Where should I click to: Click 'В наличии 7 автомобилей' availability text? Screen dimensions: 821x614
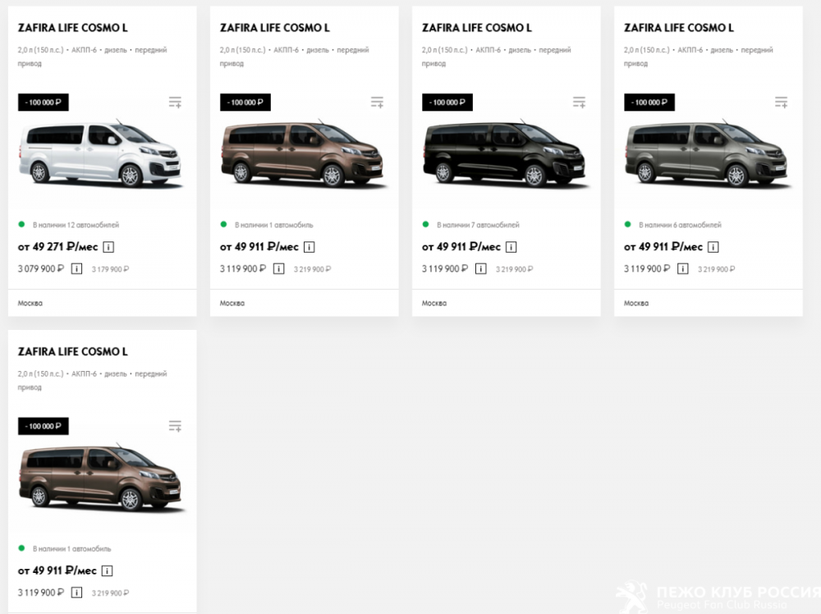478,225
